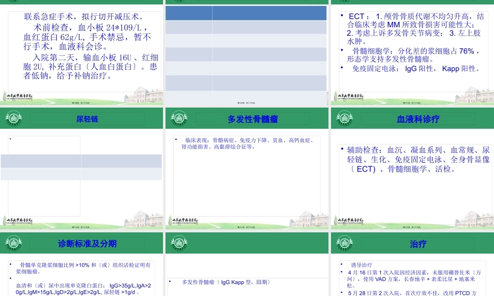The height and width of the screenshot is (296, 494).
Task: Click the 诊断标准及分期 title
Action: [87, 243]
